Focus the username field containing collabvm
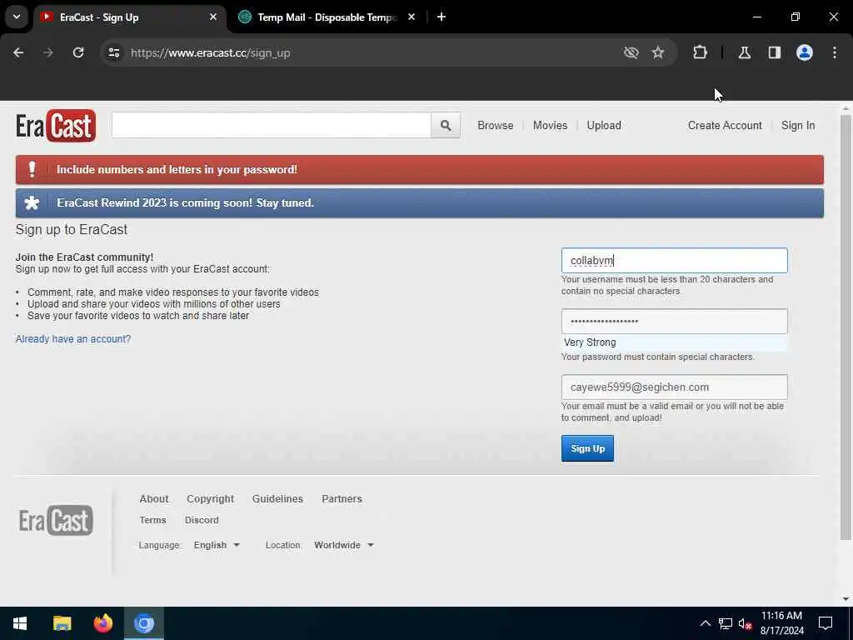 coord(675,261)
